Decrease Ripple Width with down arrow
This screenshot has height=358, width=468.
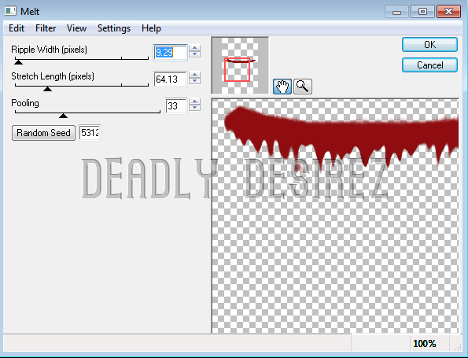click(194, 54)
